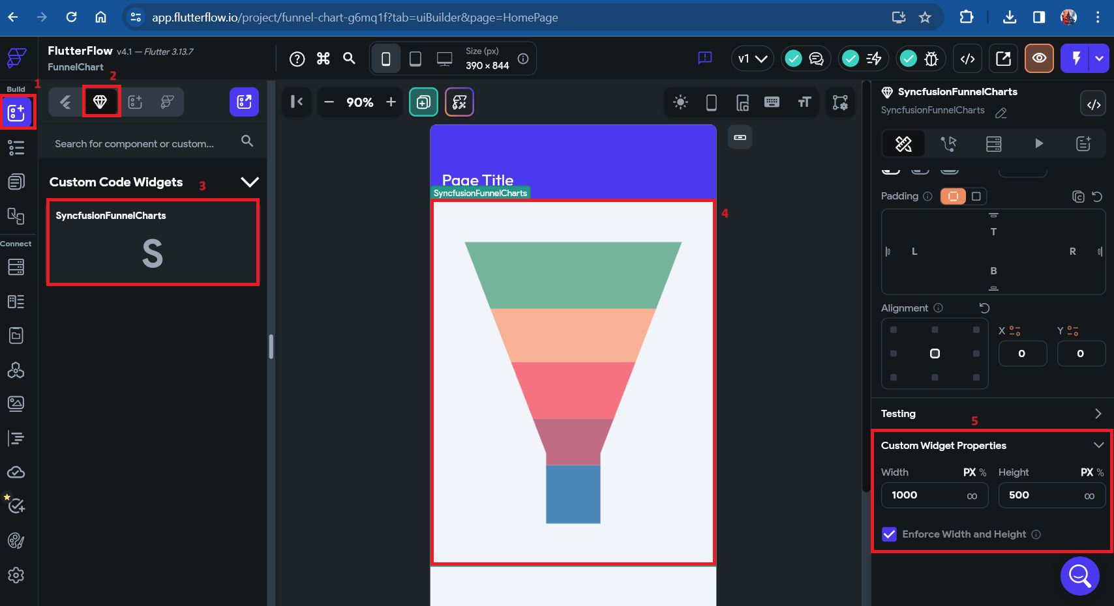Toggle text scale TT icon
The image size is (1114, 606).
coord(804,102)
